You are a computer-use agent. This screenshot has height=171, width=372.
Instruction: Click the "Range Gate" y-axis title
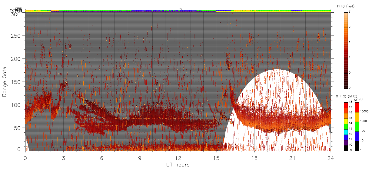click(x=5, y=82)
